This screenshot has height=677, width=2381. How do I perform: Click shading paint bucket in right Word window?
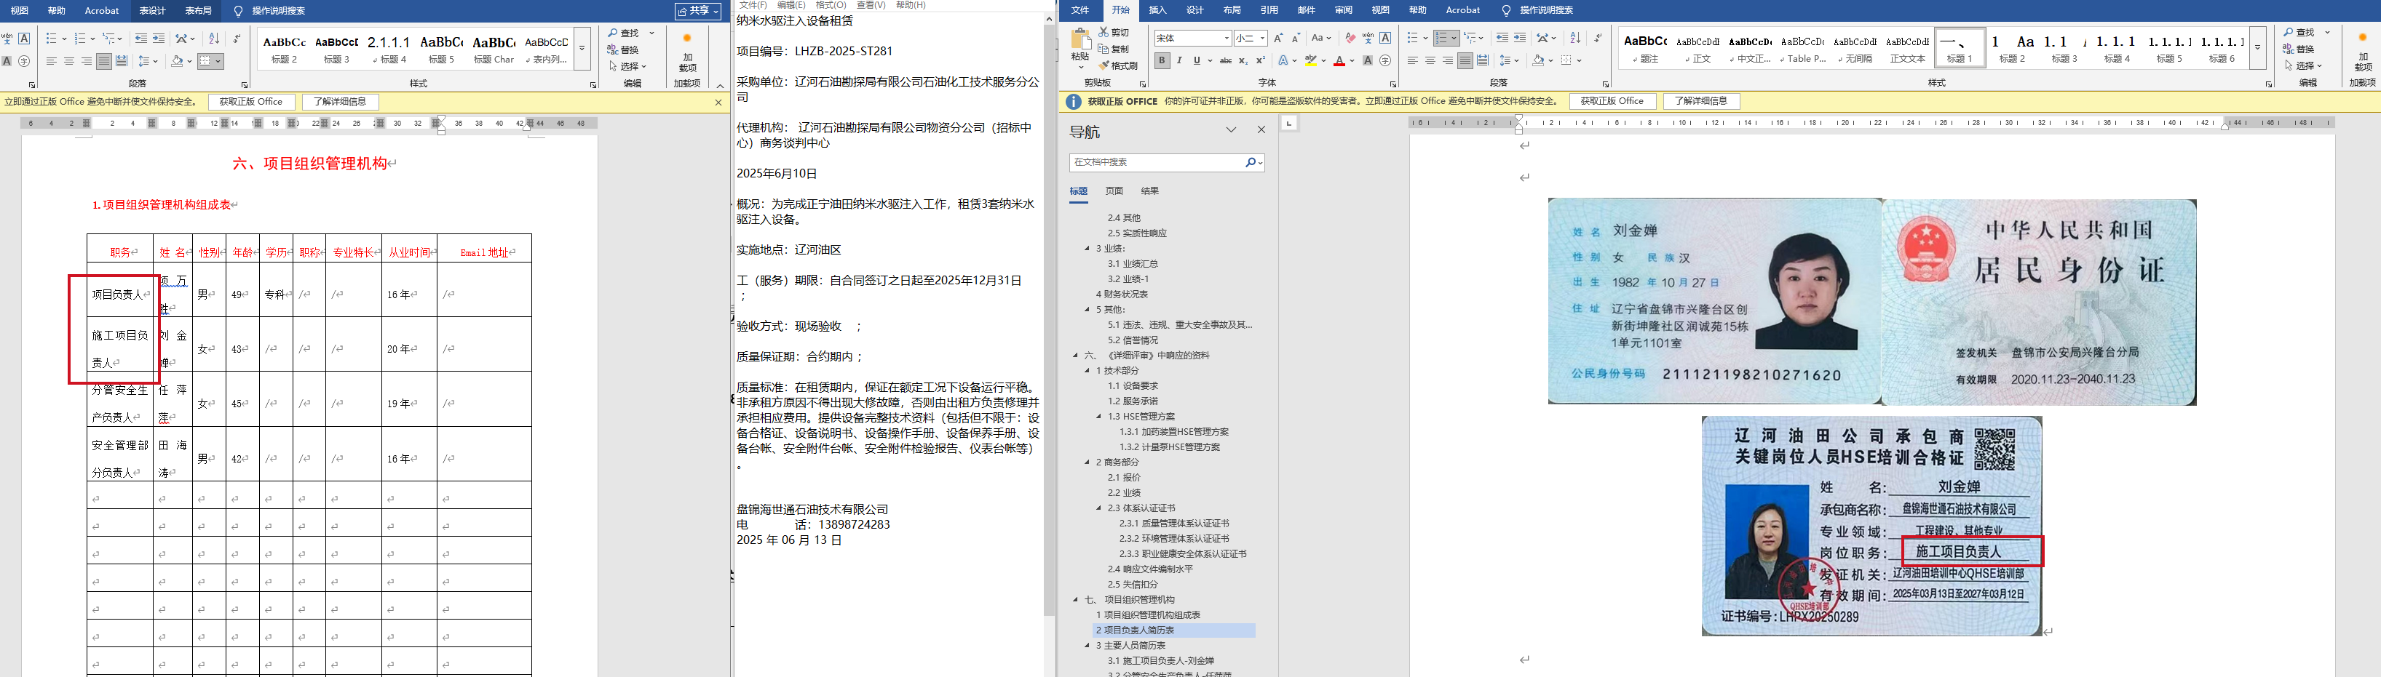[x=1537, y=61]
